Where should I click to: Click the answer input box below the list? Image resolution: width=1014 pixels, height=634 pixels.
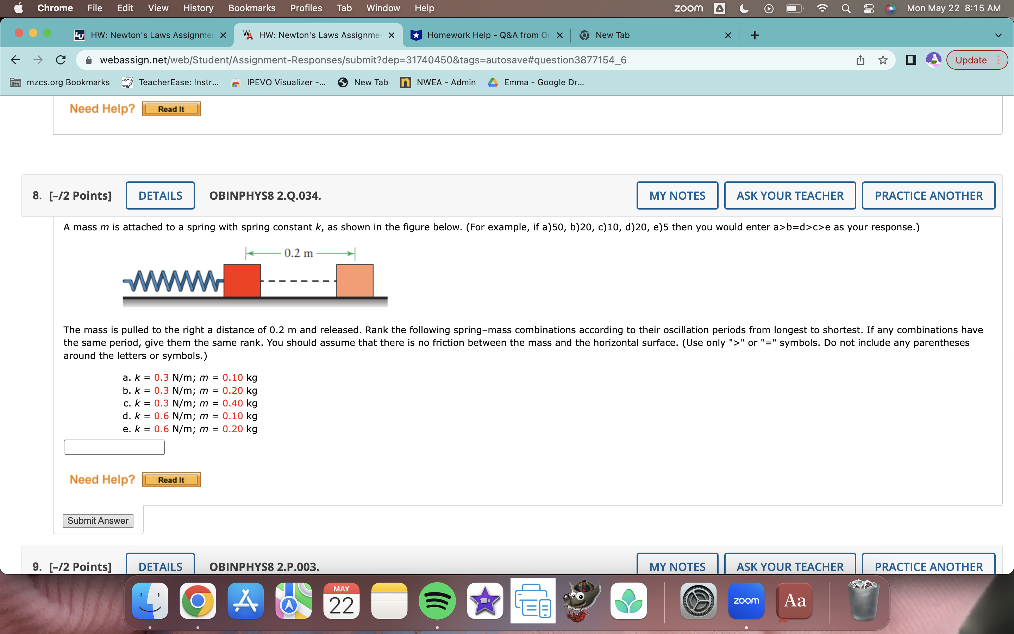click(x=114, y=447)
